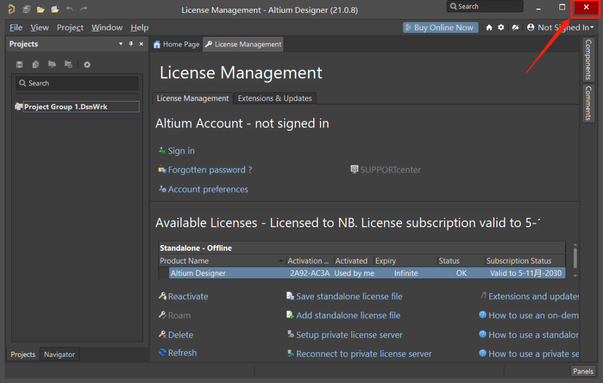Click the save icon in Projects panel toolbar
This screenshot has height=383, width=603.
tap(20, 64)
